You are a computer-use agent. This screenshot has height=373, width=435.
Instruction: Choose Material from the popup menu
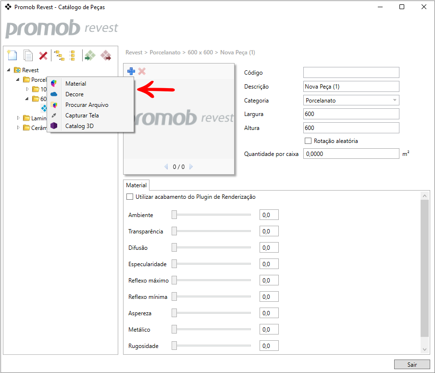pos(90,84)
